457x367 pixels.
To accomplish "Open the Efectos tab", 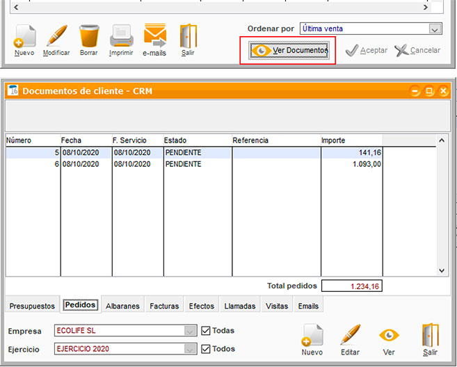I will tap(202, 306).
